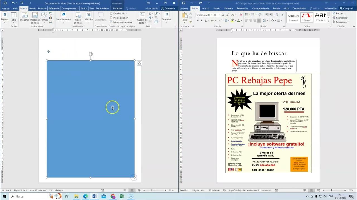Click the Cortar scissors icon

pos(190,14)
